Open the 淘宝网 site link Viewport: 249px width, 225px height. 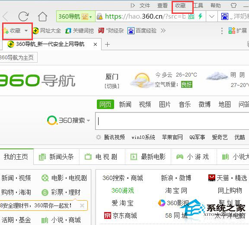pyautogui.click(x=176, y=190)
